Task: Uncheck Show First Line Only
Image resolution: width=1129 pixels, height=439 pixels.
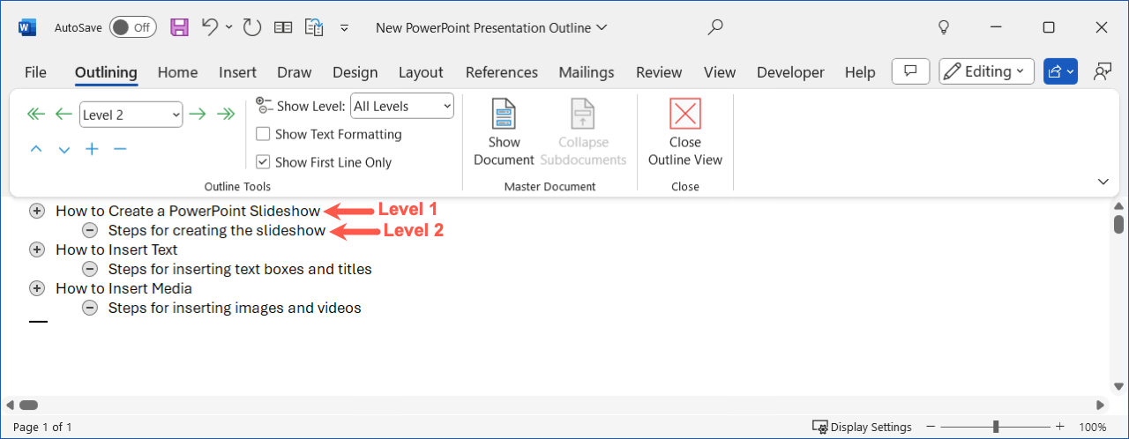Action: coord(263,162)
